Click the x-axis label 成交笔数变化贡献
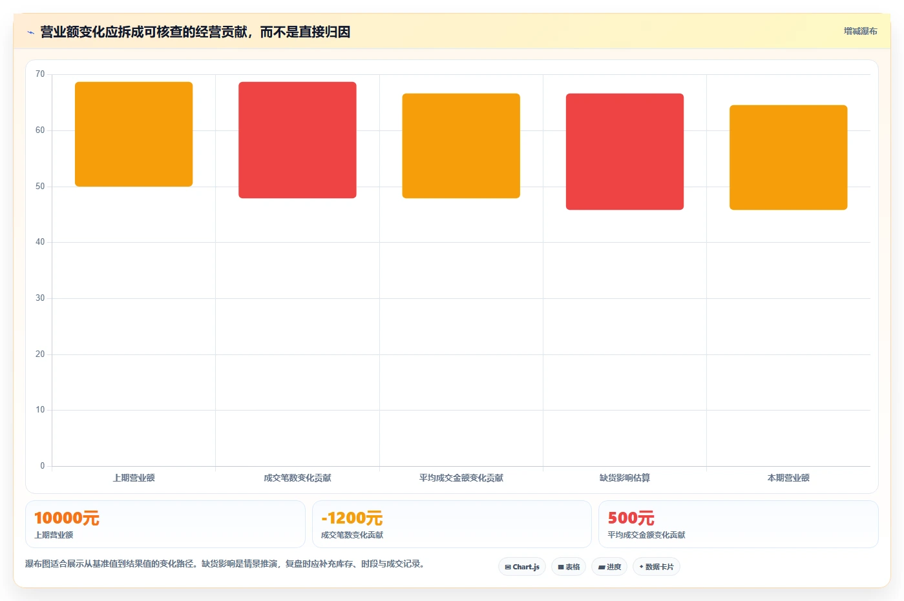The height and width of the screenshot is (601, 904). click(x=297, y=478)
